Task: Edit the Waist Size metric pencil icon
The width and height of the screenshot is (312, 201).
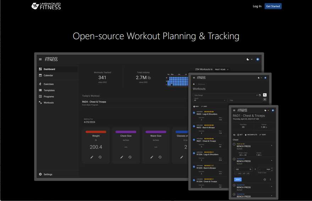Action: point(152,157)
